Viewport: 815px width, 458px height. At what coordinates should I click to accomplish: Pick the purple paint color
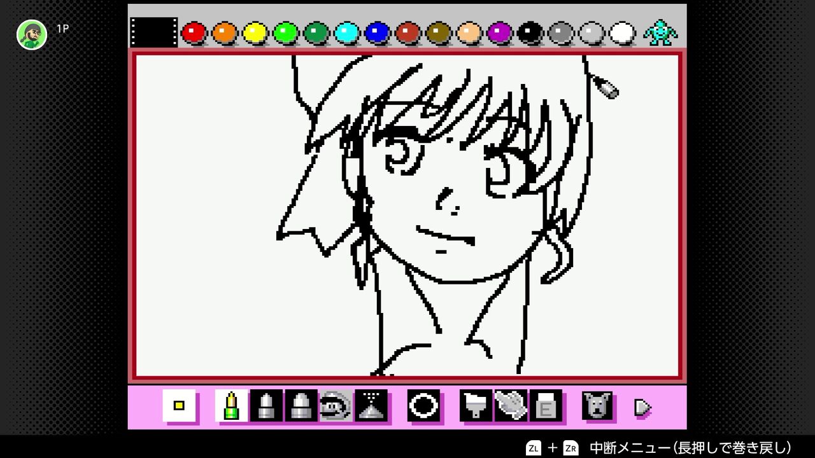tap(500, 32)
